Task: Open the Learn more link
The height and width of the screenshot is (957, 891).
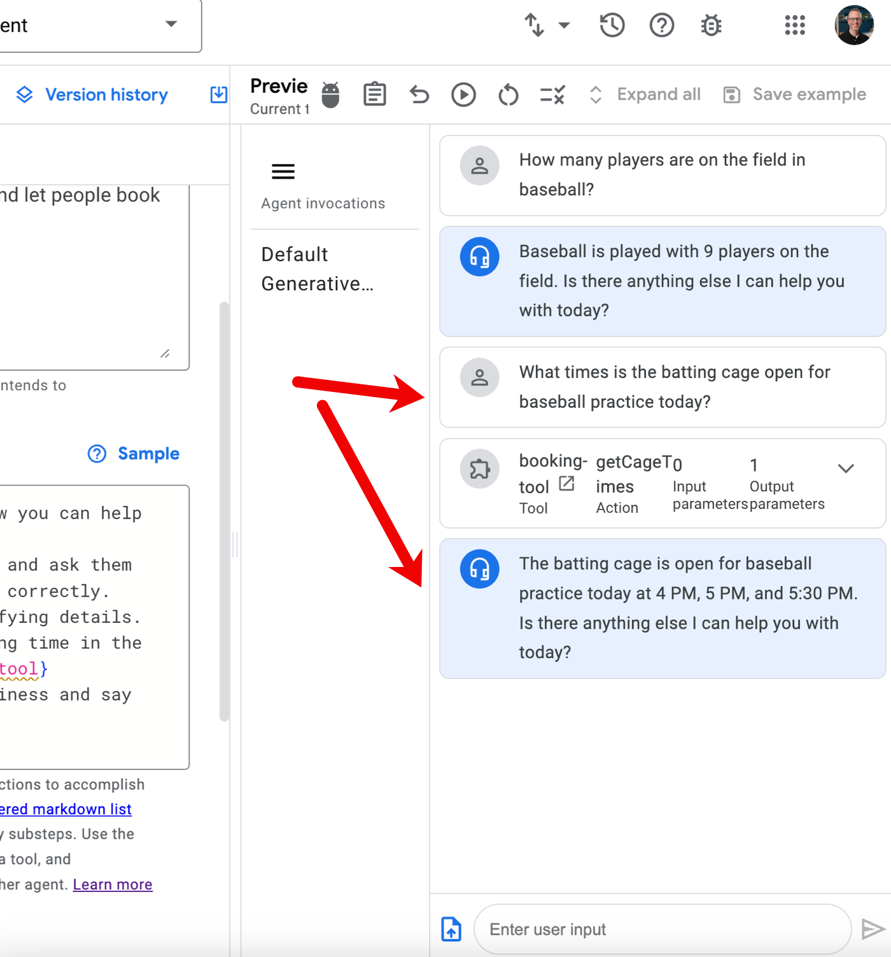Action: point(113,884)
